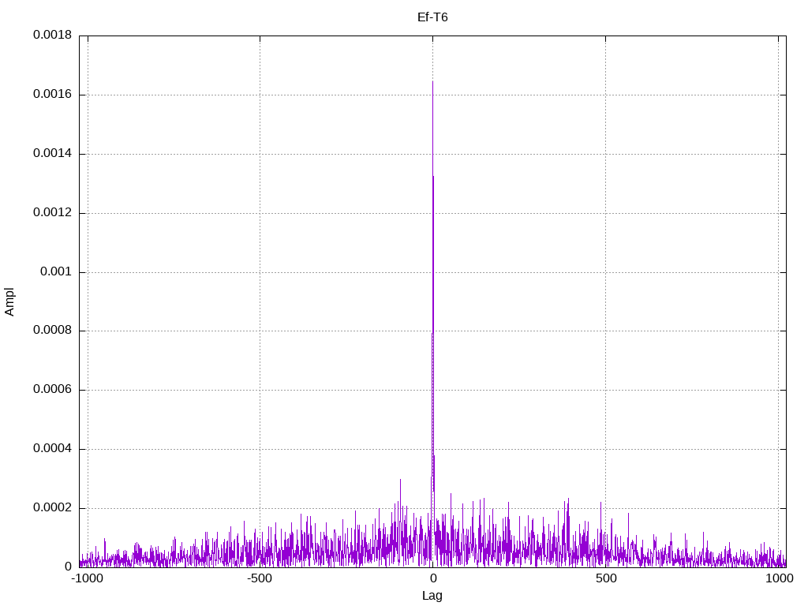Click x-axis tick label 500
The width and height of the screenshot is (808, 606).
(606, 578)
